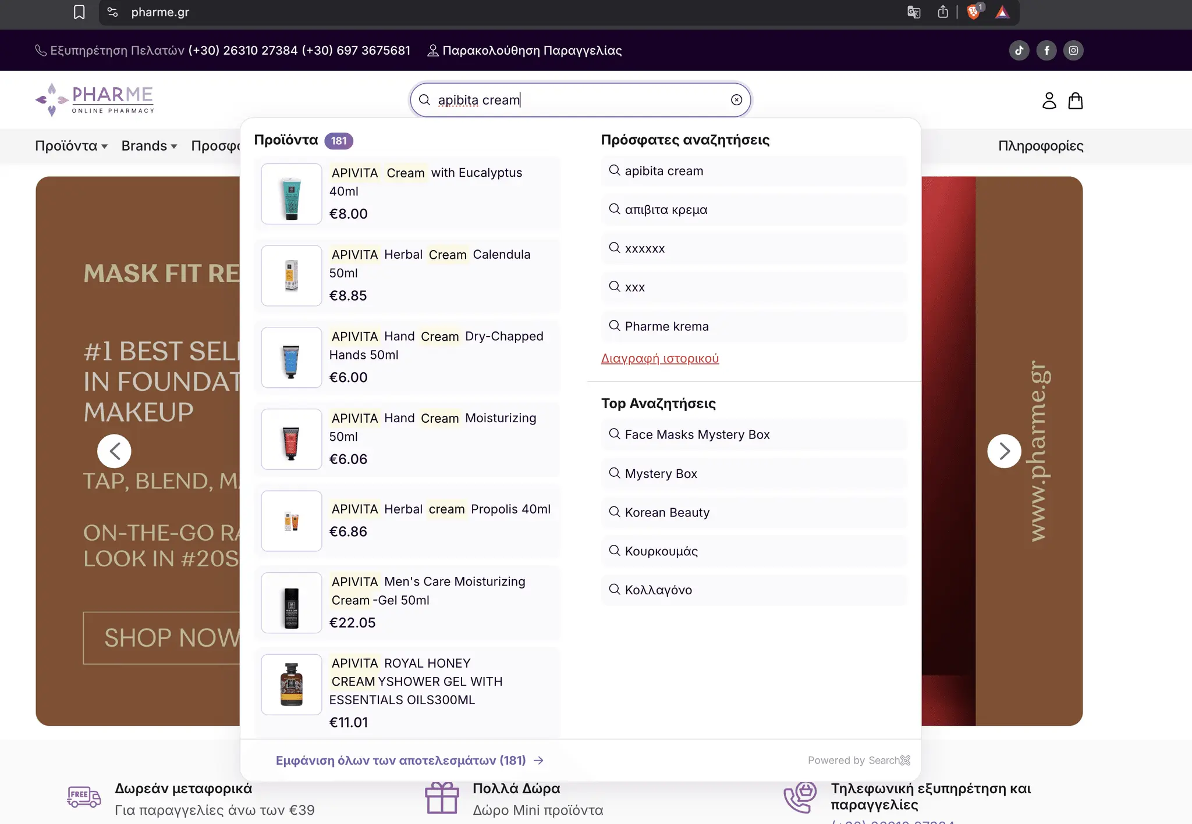Open the browser translate icon

914,12
